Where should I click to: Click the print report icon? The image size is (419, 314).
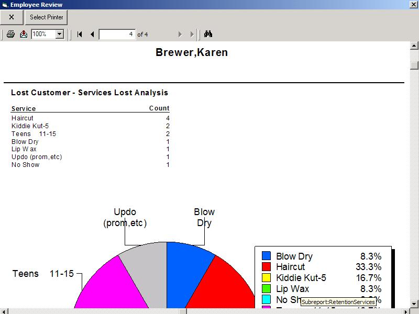10,34
